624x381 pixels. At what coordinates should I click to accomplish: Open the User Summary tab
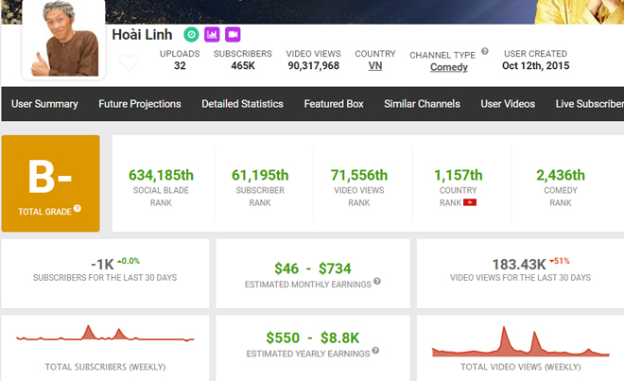(x=44, y=104)
